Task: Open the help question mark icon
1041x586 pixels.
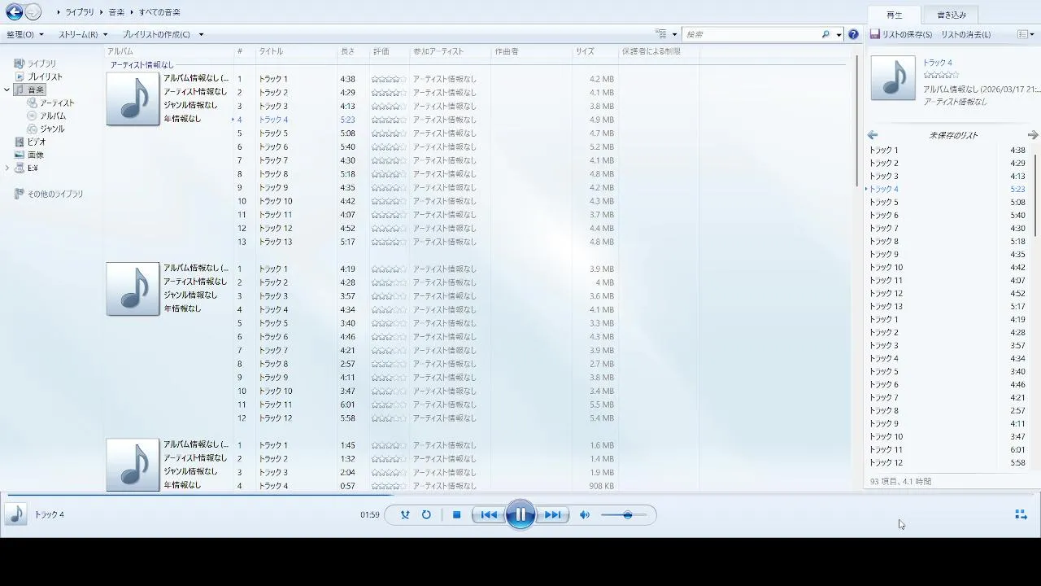Action: (x=853, y=34)
